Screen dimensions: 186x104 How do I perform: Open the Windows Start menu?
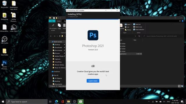[x=3, y=101]
